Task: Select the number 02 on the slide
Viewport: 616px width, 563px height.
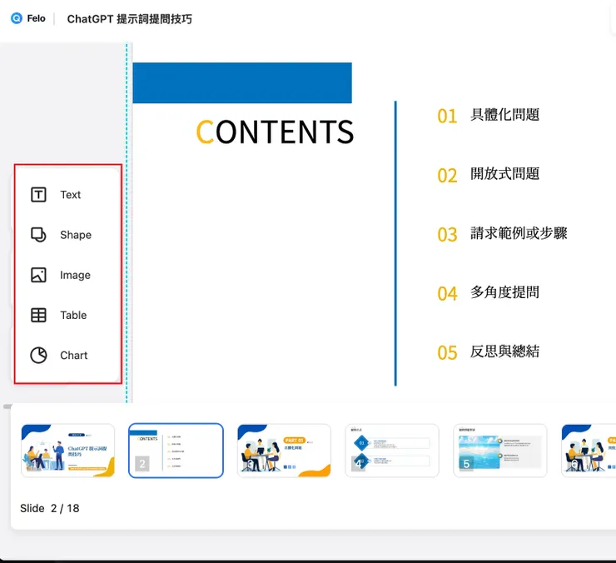Action: [x=448, y=176]
